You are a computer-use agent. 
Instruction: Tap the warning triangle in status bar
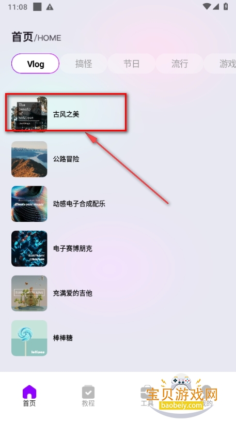point(50,7)
